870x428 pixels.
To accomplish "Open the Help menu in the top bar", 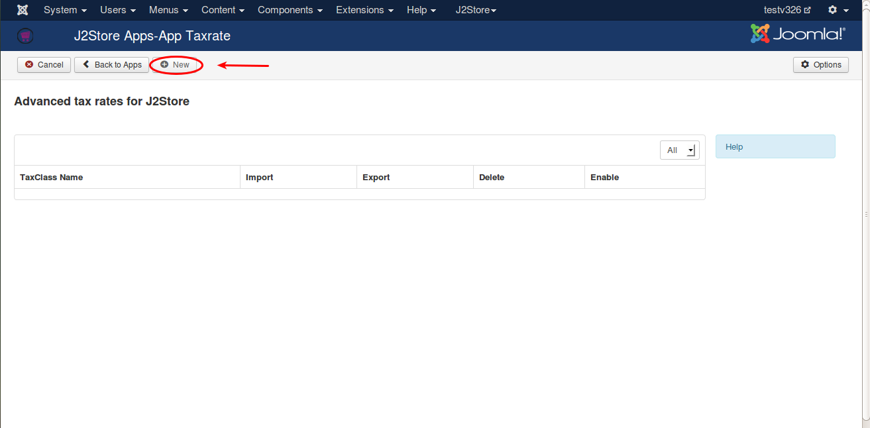I will pyautogui.click(x=421, y=10).
